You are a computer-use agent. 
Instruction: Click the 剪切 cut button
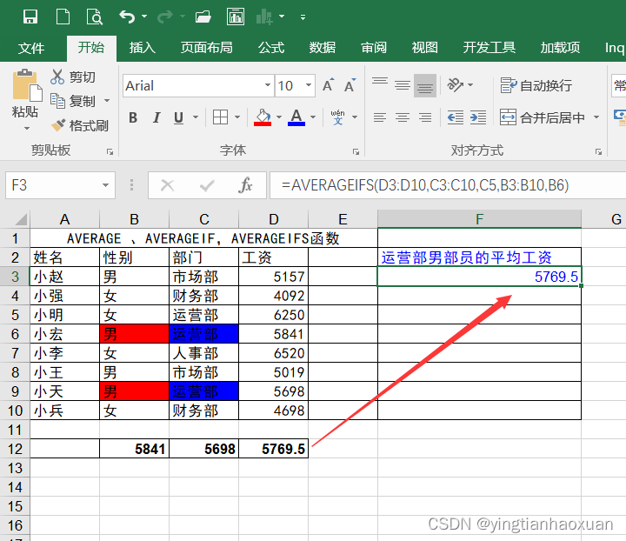(x=73, y=77)
